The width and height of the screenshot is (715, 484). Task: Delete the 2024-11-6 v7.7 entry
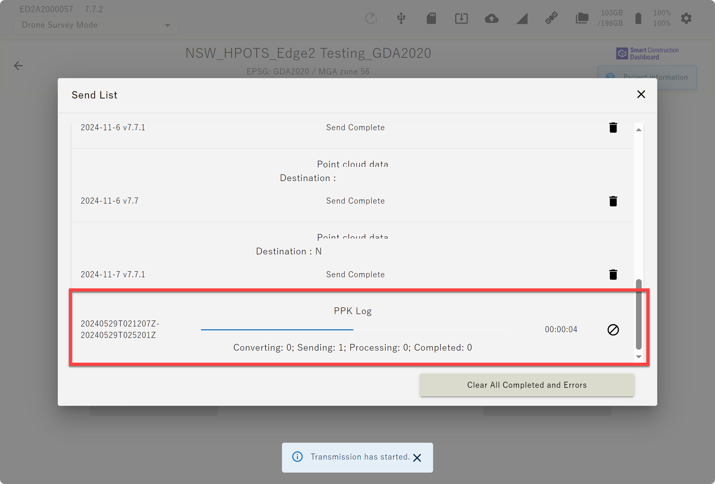613,201
